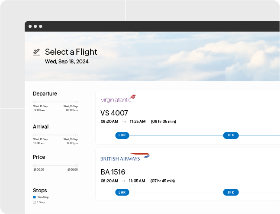Select the LHR badge on the British Airways flight
Screen dimensions: 280x214
click(x=122, y=192)
